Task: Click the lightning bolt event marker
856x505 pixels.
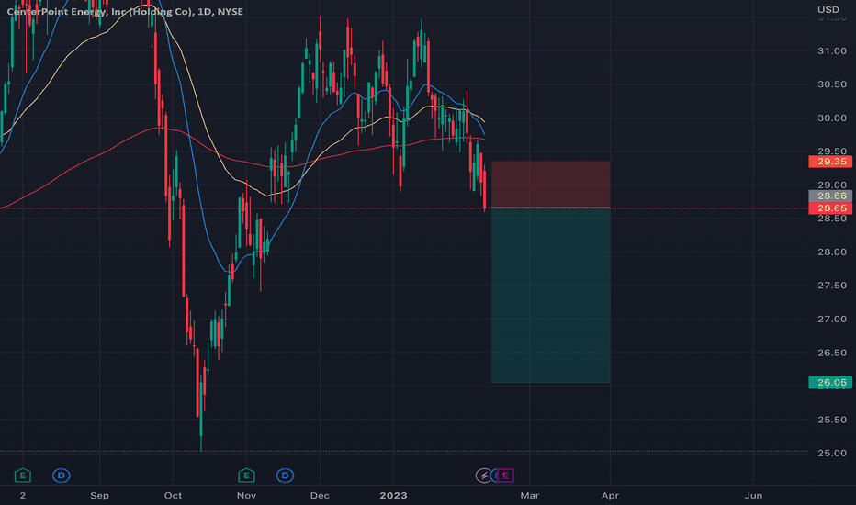Action: click(484, 476)
